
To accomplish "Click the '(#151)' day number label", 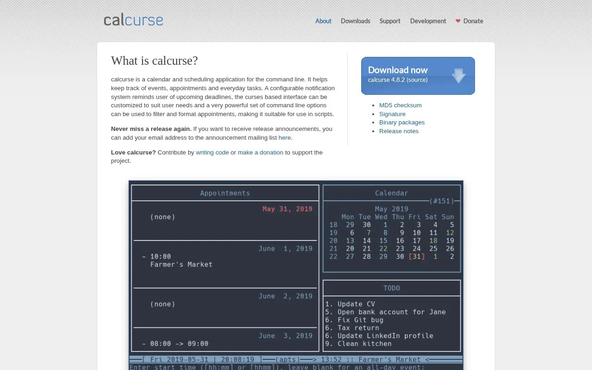I will point(441,201).
